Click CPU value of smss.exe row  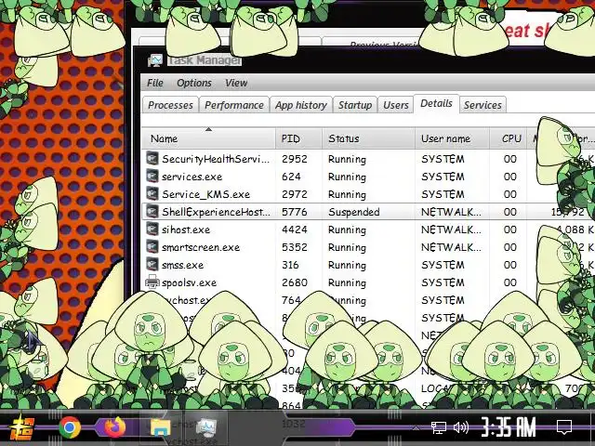pos(510,265)
